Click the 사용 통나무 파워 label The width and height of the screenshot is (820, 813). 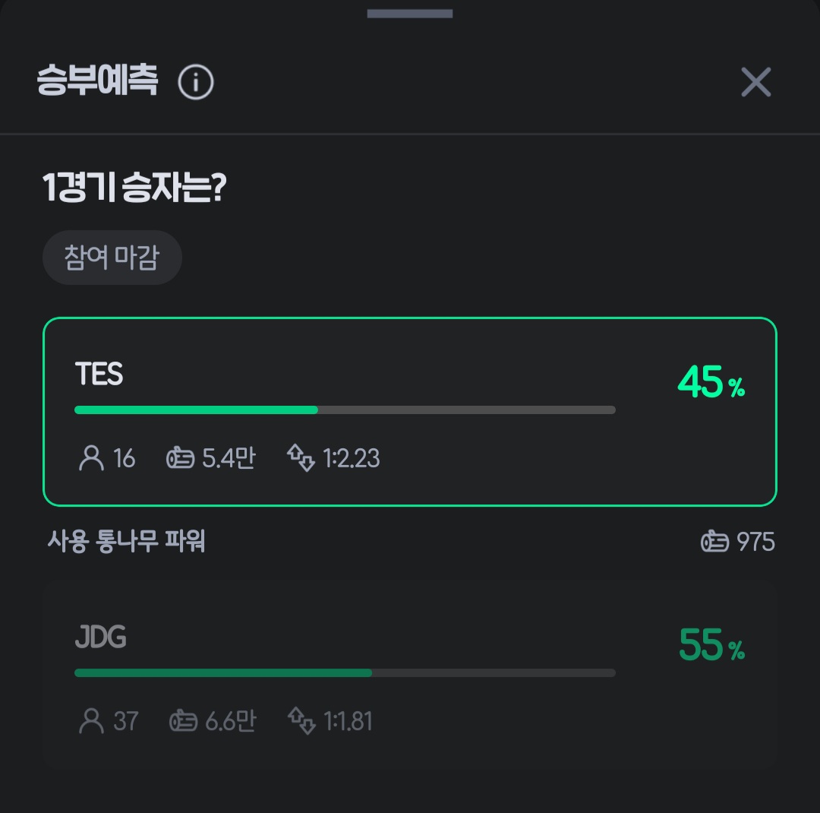(x=126, y=542)
